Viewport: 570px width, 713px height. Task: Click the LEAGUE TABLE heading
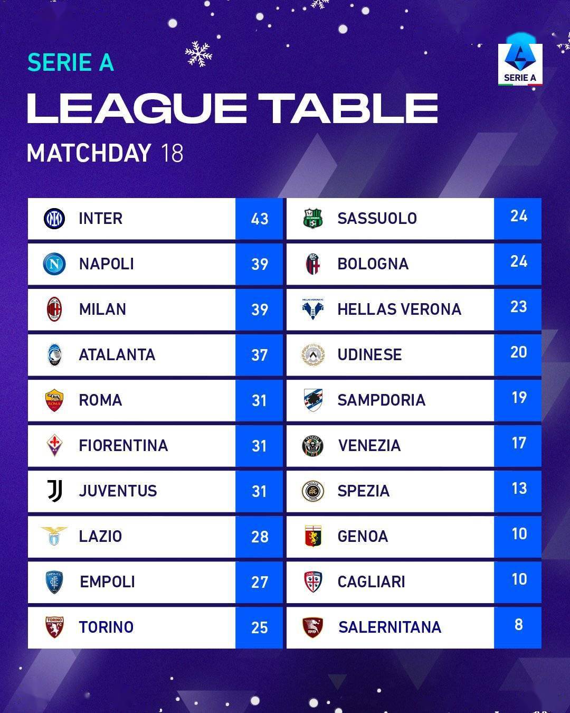click(x=232, y=108)
